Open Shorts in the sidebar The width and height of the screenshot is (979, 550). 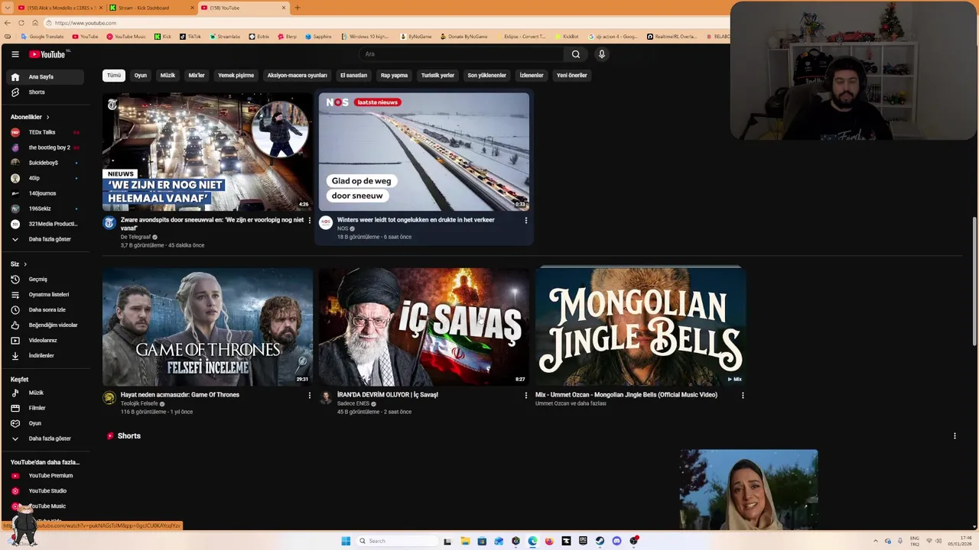pyautogui.click(x=45, y=92)
